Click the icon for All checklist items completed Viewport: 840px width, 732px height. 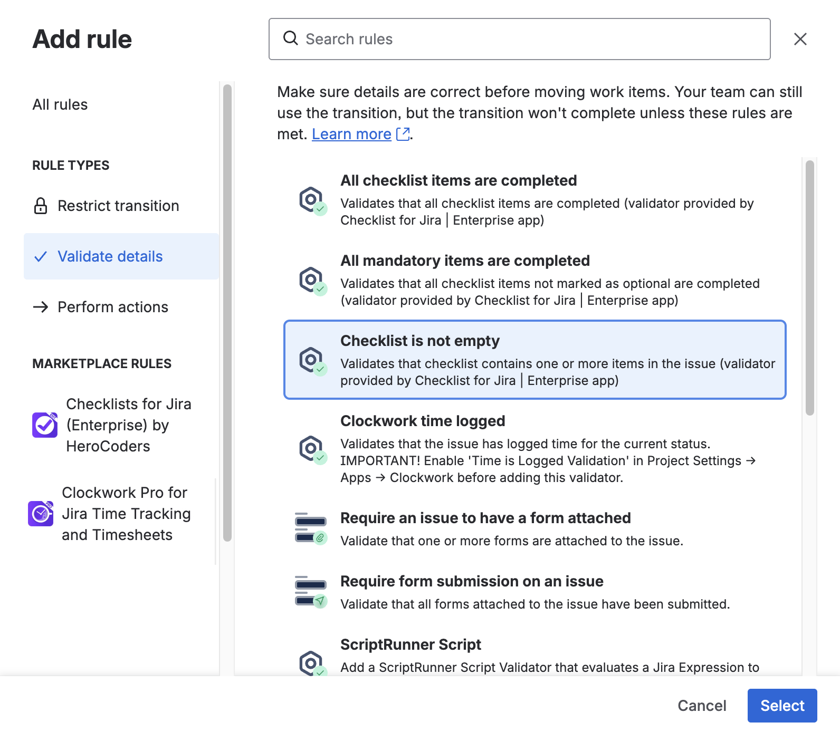tap(312, 200)
